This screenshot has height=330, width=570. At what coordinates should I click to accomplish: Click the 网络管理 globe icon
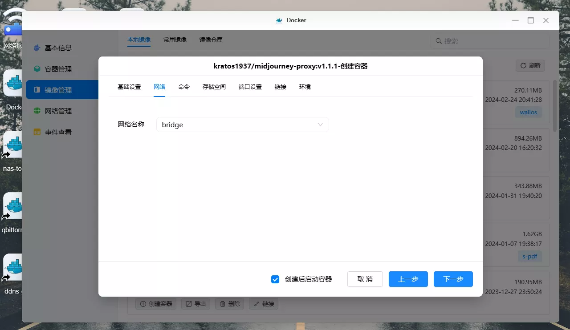(37, 111)
